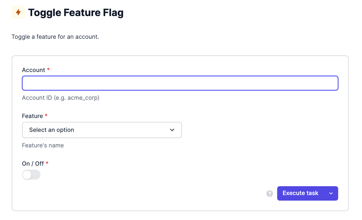Click the "Toggle a feature for an account" description

tap(55, 37)
